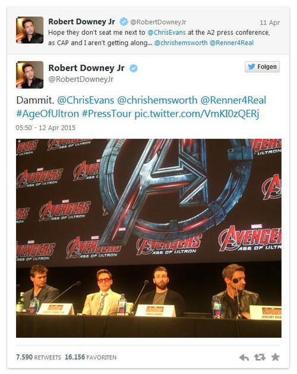Open @chrishemsworth mention in main tweet
The width and height of the screenshot is (297, 374).
(x=157, y=100)
